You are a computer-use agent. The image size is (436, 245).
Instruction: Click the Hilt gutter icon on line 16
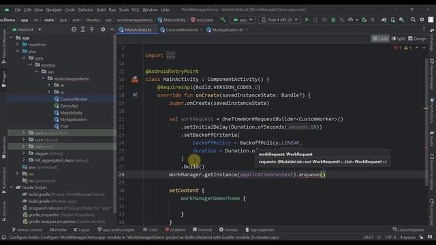point(135,80)
